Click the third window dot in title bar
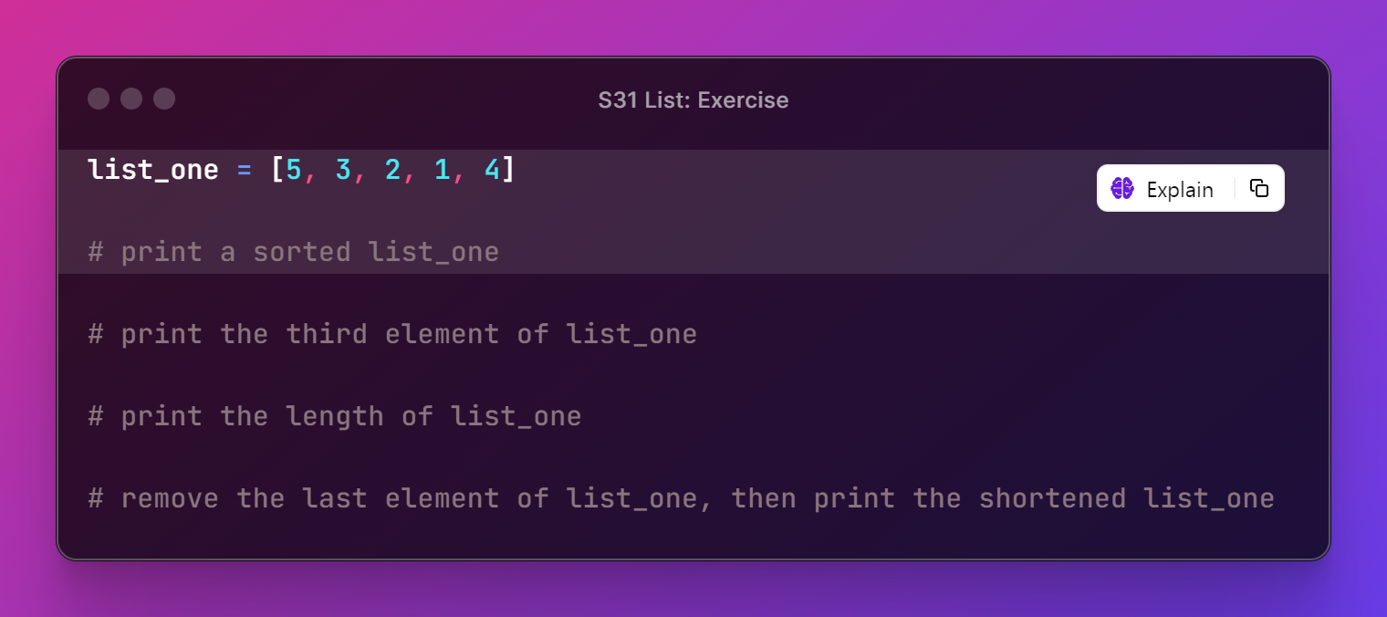The image size is (1387, 617). (164, 99)
